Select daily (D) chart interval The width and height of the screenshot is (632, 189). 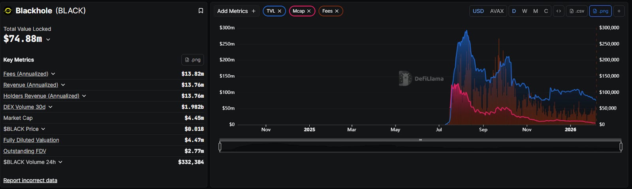(514, 11)
